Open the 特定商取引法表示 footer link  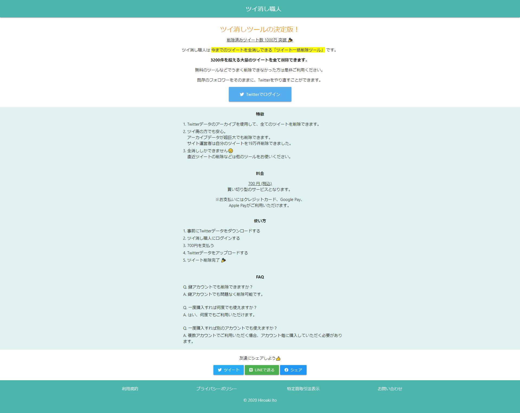[x=303, y=389]
